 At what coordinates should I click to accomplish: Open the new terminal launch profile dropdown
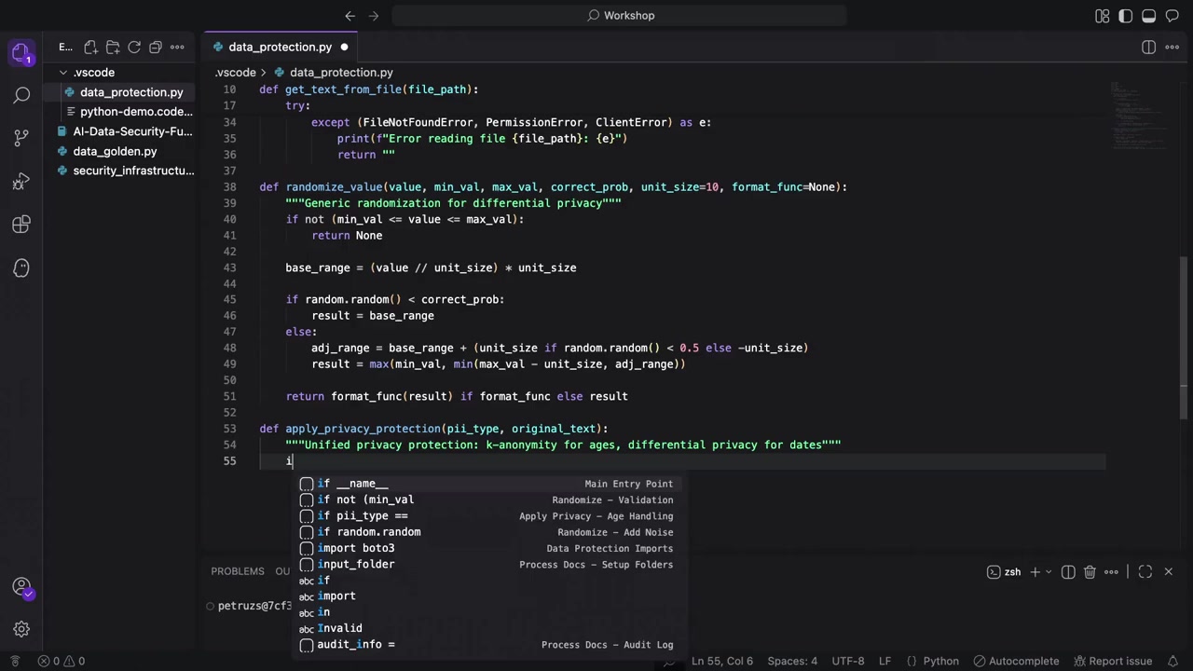pos(1049,571)
